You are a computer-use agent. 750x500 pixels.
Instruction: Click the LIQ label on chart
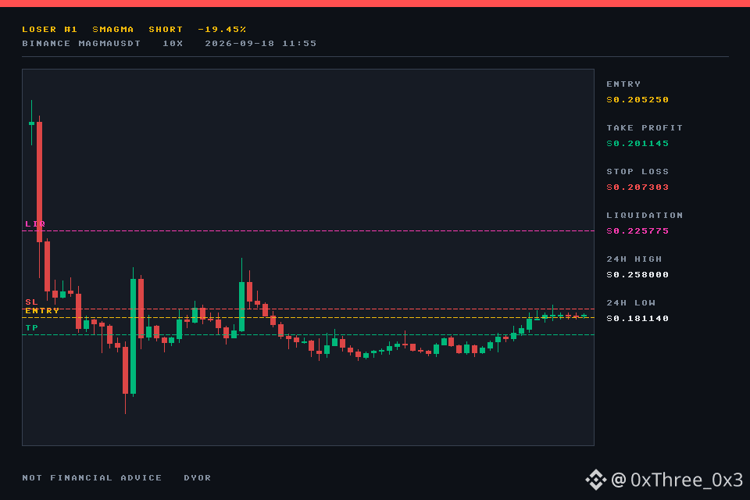35,224
